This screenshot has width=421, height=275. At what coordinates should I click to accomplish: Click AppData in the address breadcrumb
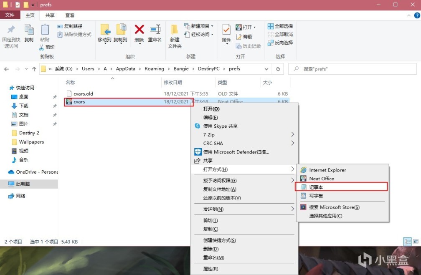pos(125,69)
